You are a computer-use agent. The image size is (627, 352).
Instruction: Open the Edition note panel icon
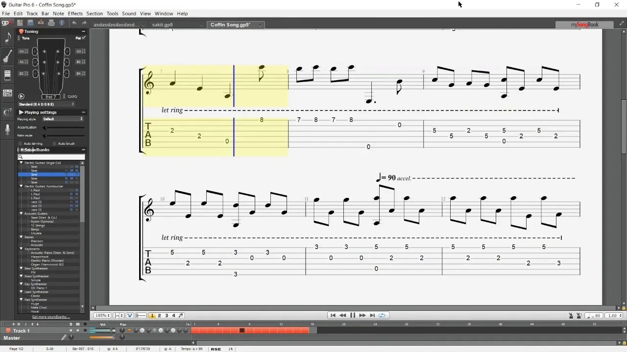point(7,38)
